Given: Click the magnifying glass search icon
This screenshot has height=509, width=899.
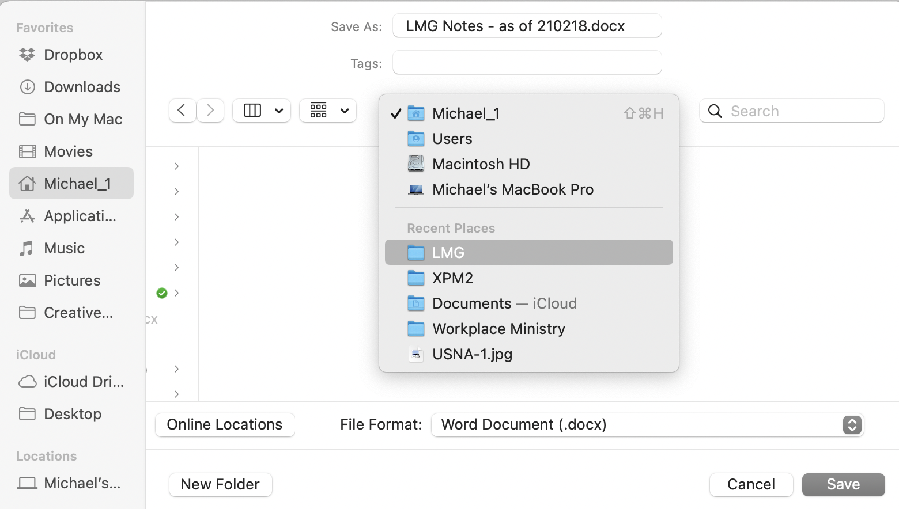Looking at the screenshot, I should (x=715, y=111).
